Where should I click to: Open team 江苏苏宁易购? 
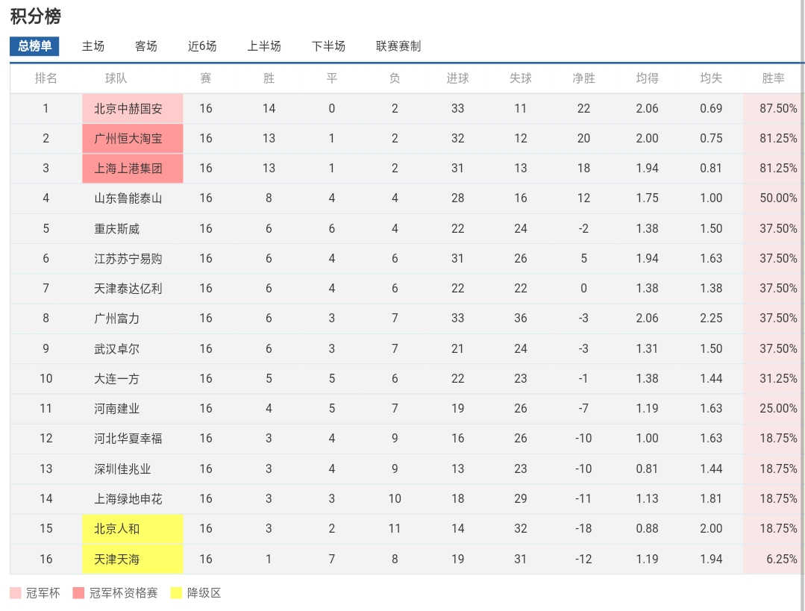coord(128,259)
